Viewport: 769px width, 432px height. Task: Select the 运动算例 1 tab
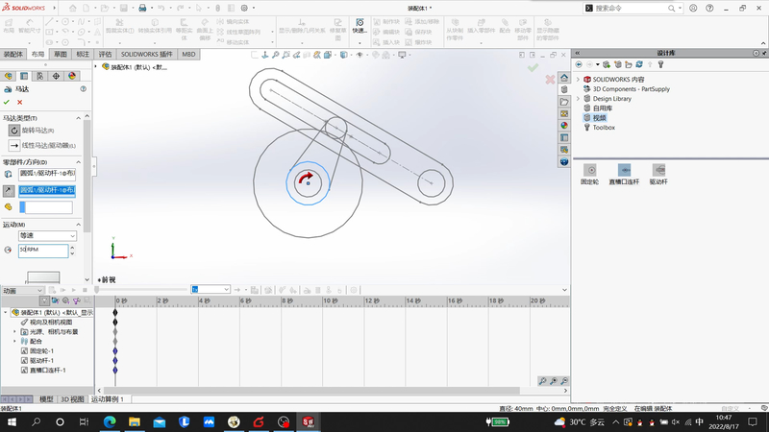pos(108,399)
